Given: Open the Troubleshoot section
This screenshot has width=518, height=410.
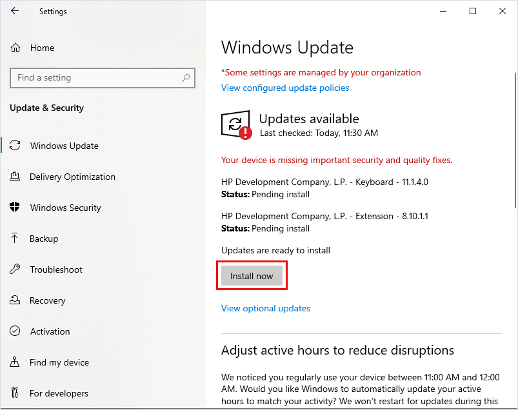Looking at the screenshot, I should [56, 269].
